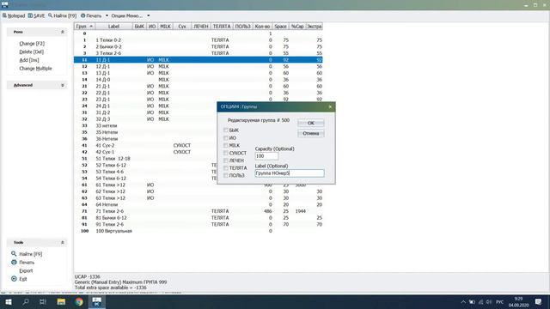The width and height of the screenshot is (550, 309).
Task: Sort by the Груп column header
Action: tap(84, 27)
